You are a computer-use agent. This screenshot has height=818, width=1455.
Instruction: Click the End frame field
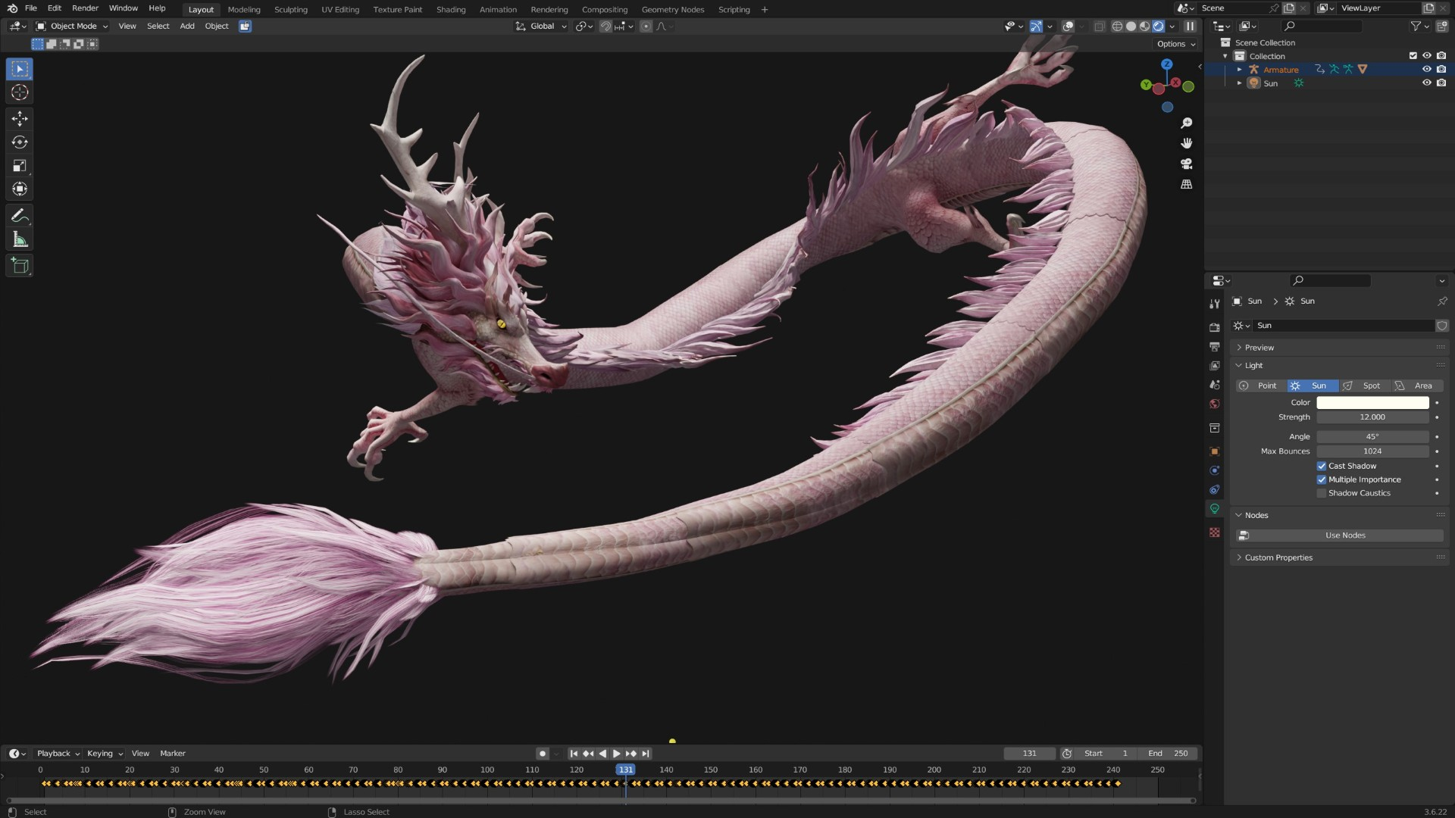point(1168,754)
